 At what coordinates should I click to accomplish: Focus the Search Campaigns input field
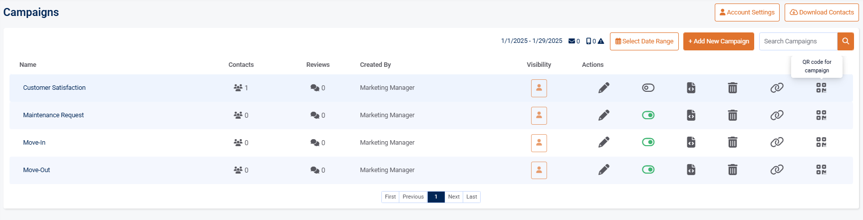click(x=798, y=41)
